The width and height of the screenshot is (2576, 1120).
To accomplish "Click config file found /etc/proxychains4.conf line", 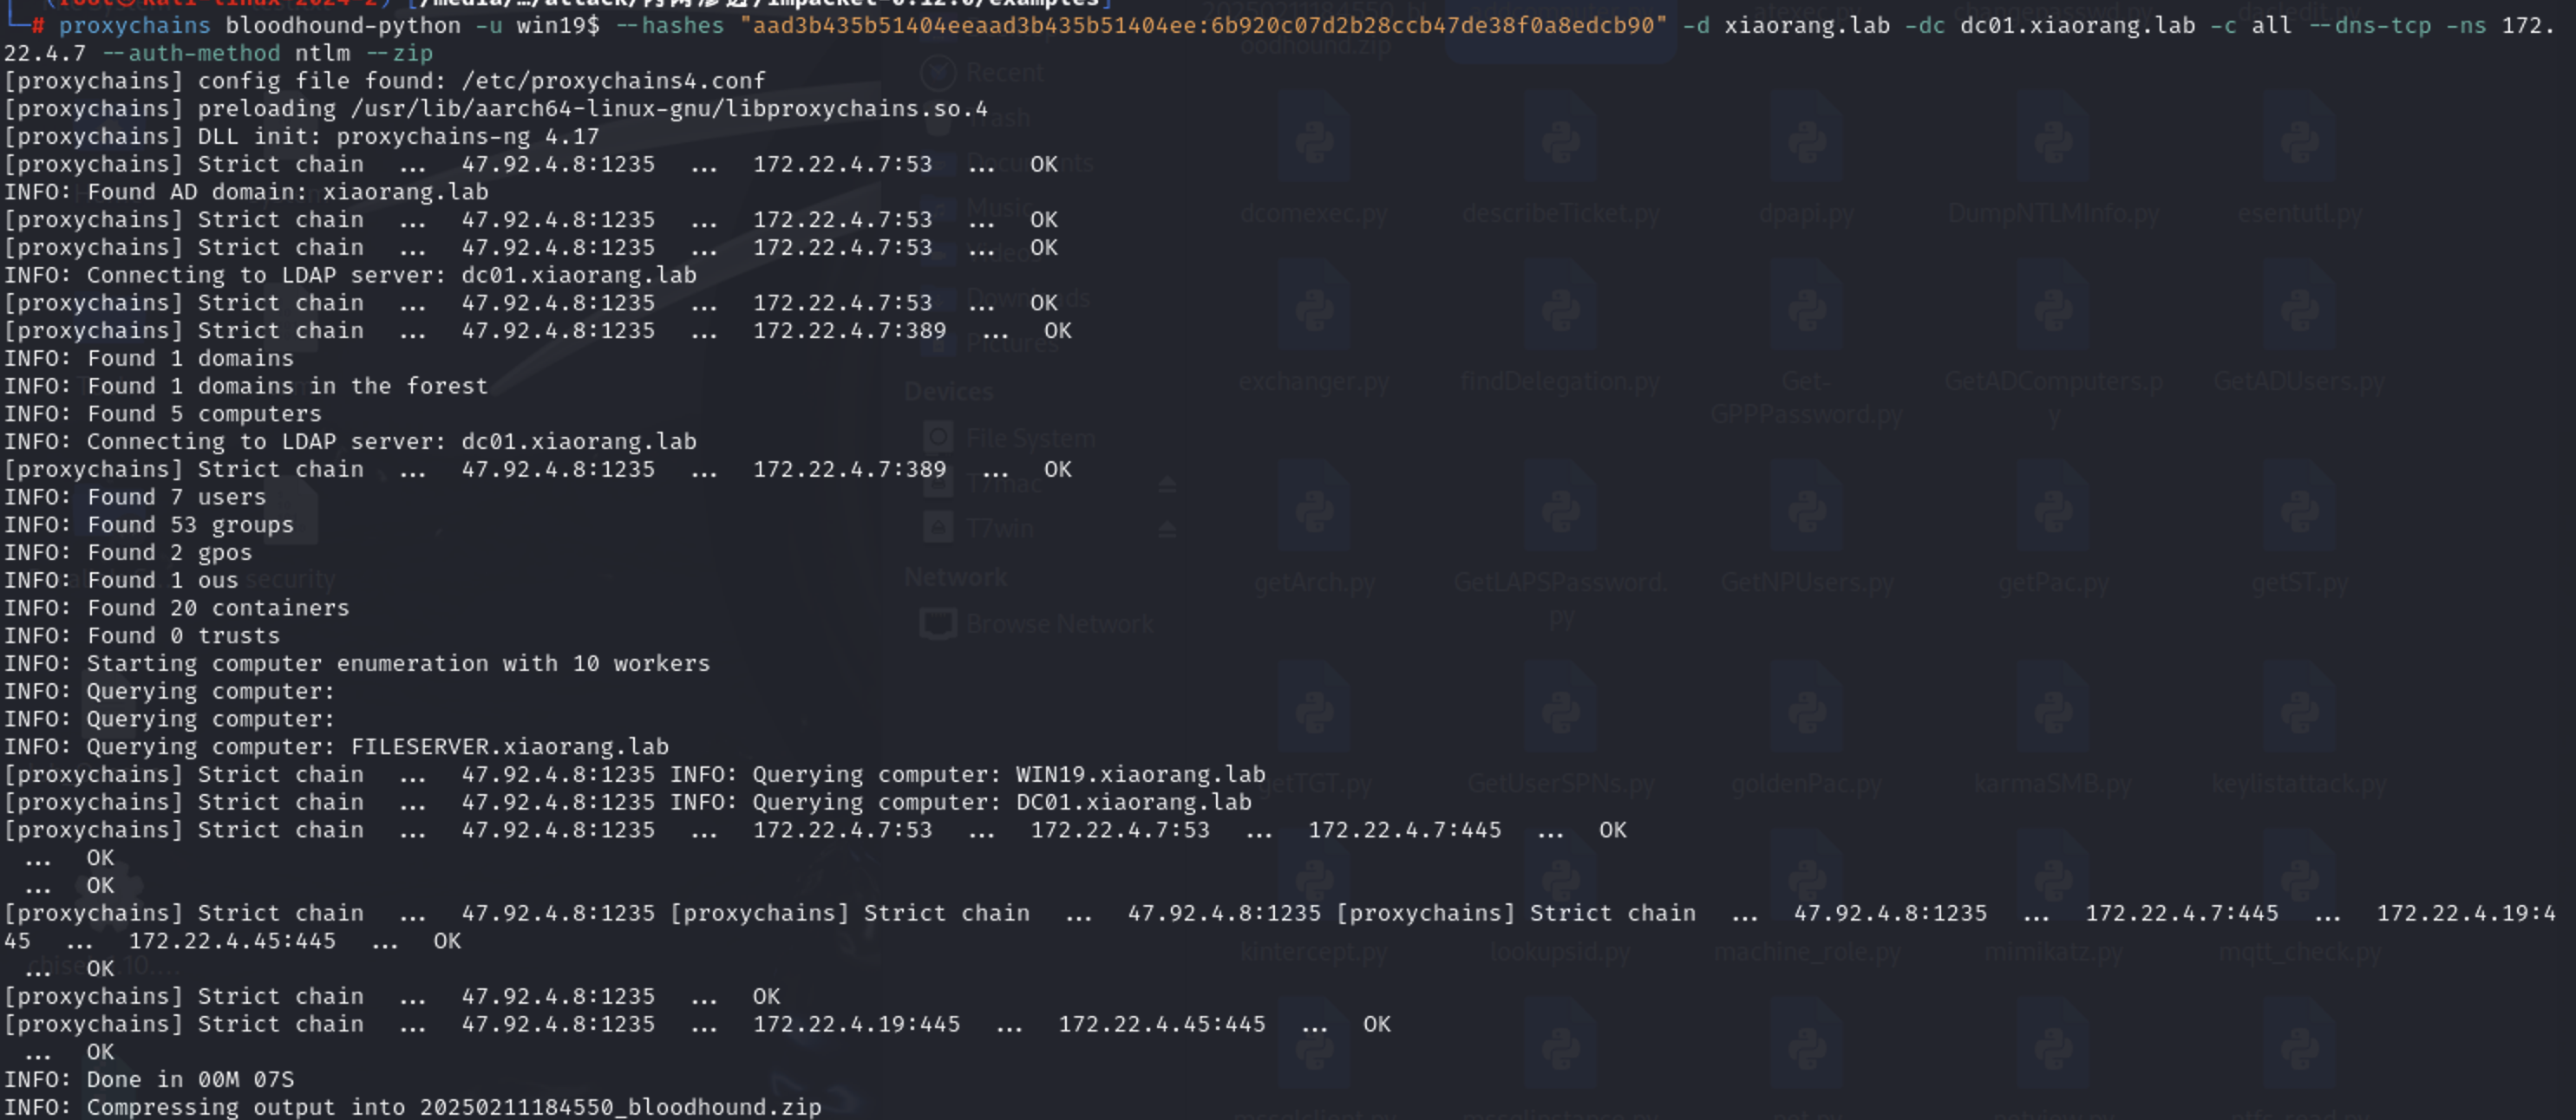I will coord(385,80).
